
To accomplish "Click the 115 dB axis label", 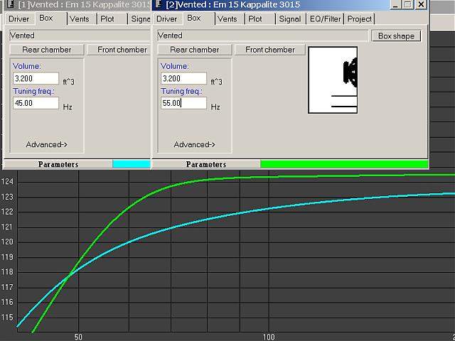I will 7,318.
